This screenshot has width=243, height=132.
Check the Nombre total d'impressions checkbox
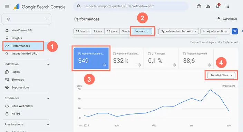pos(114,54)
